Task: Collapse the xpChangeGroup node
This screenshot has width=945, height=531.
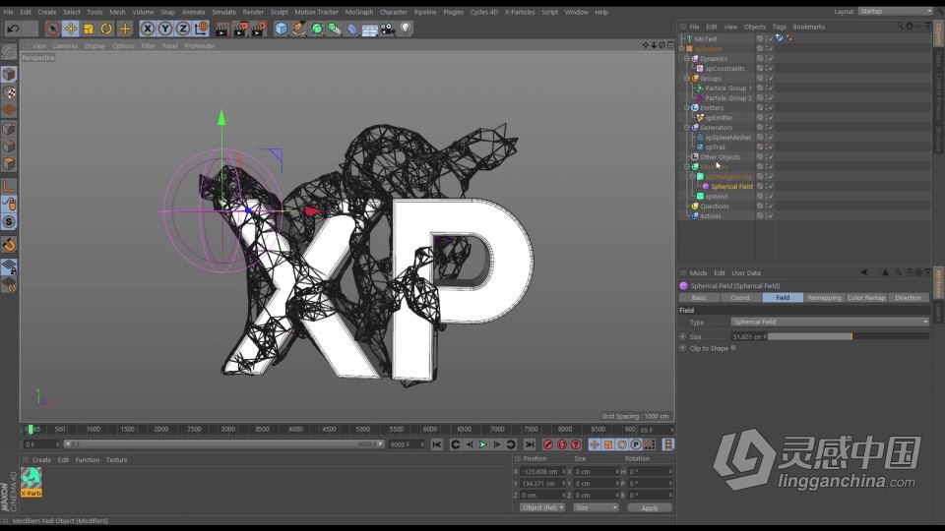Action: (x=692, y=176)
